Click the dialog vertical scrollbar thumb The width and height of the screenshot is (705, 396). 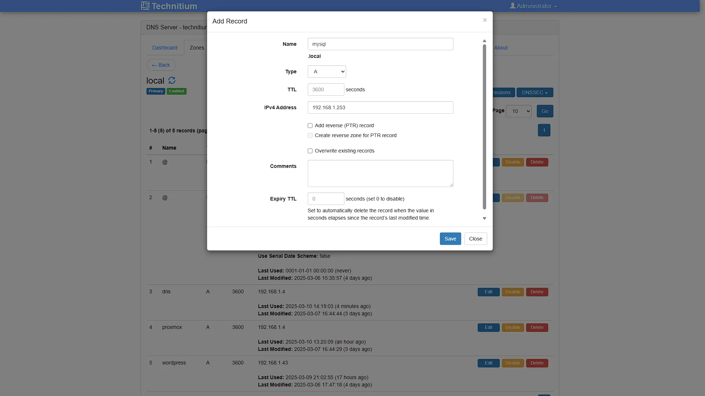(484, 126)
